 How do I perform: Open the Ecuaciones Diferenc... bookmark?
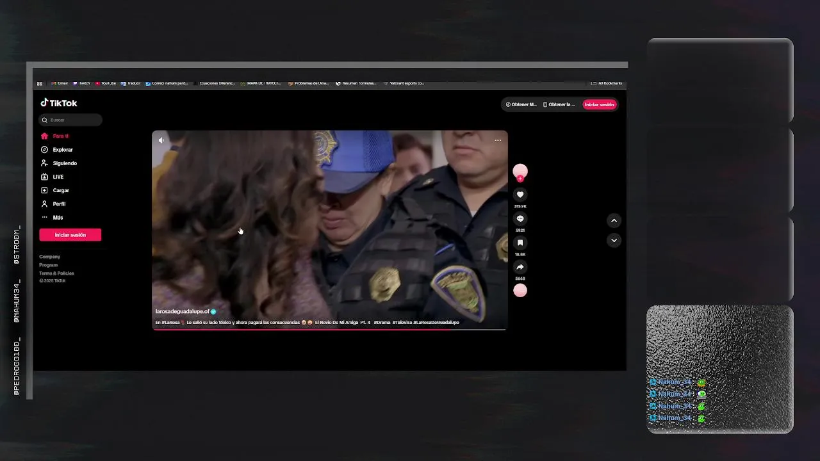pos(215,83)
